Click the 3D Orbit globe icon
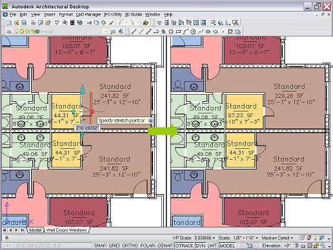 (220, 23)
